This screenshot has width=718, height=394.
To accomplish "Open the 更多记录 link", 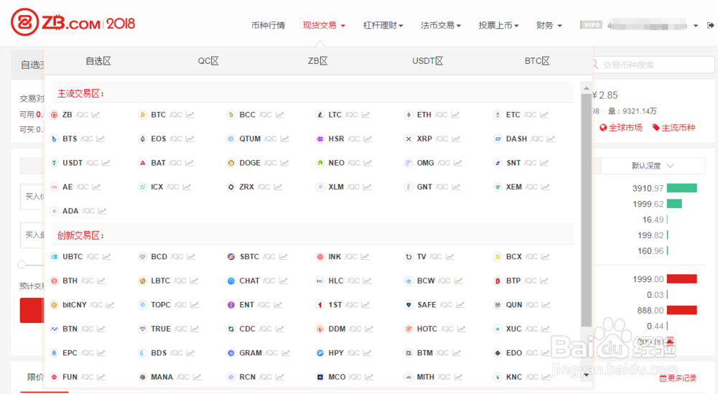I will pyautogui.click(x=679, y=378).
